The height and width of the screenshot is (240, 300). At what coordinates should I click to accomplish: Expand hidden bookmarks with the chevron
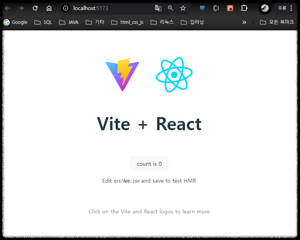pyautogui.click(x=244, y=22)
